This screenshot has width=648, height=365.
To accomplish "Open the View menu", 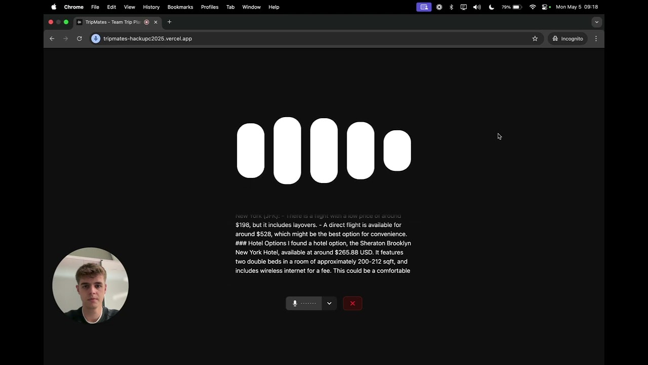I will (x=130, y=7).
